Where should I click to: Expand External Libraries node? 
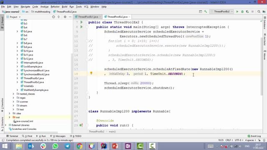5,125
